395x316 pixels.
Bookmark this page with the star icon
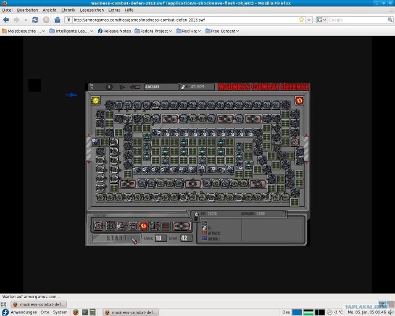301,20
